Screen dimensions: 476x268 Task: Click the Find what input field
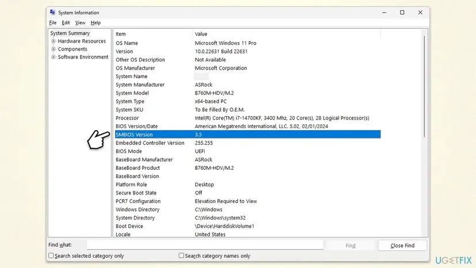pos(205,245)
